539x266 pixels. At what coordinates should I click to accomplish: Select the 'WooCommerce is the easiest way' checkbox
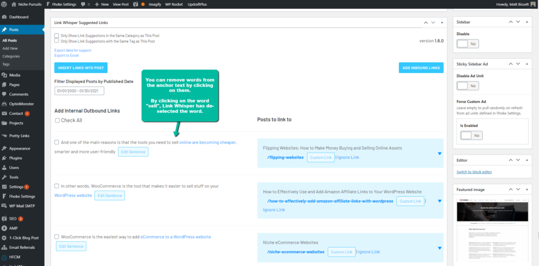click(x=57, y=237)
